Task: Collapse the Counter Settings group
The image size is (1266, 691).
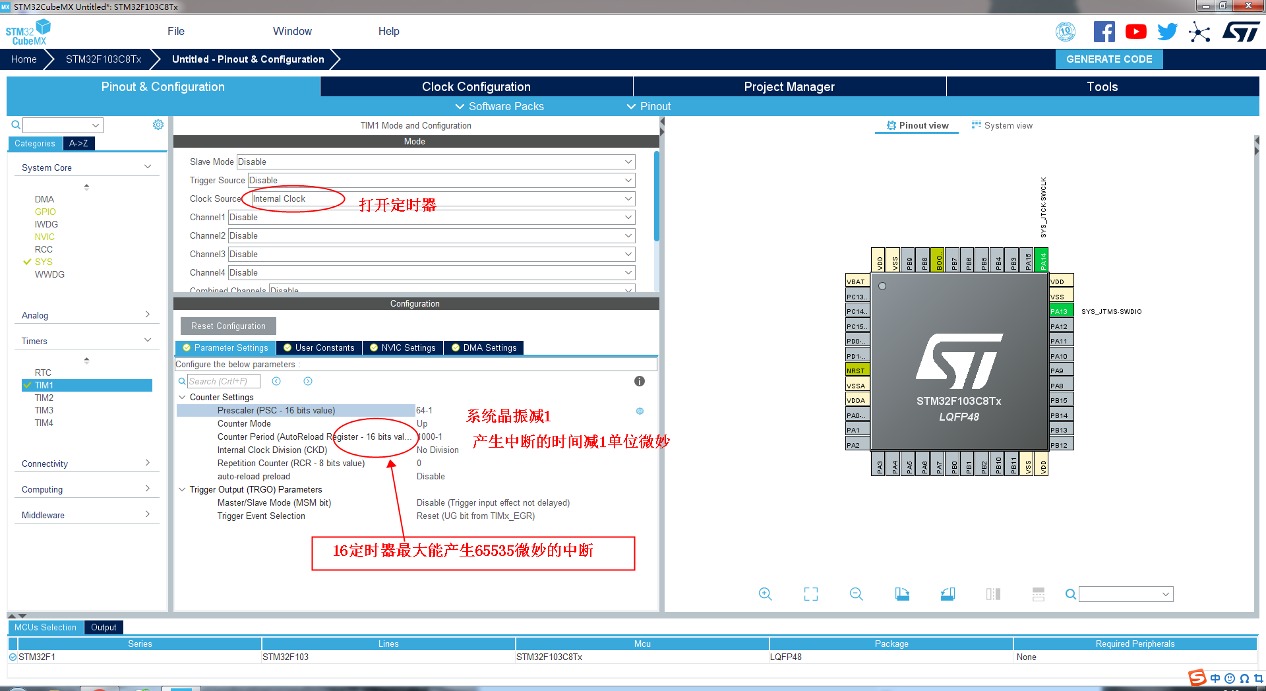Action: (182, 397)
